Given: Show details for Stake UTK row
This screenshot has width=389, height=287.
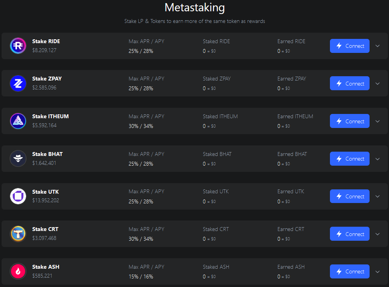Looking at the screenshot, I should point(377,196).
